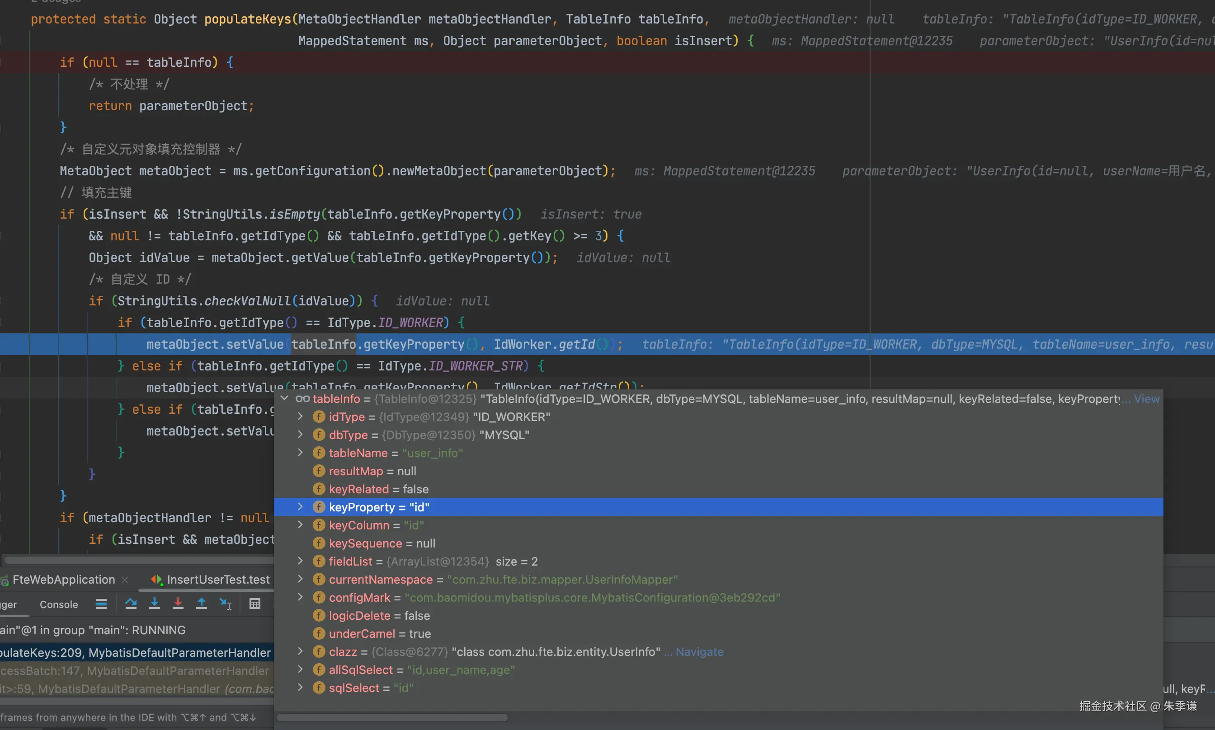
Task: Expand the idType field node
Action: (300, 416)
